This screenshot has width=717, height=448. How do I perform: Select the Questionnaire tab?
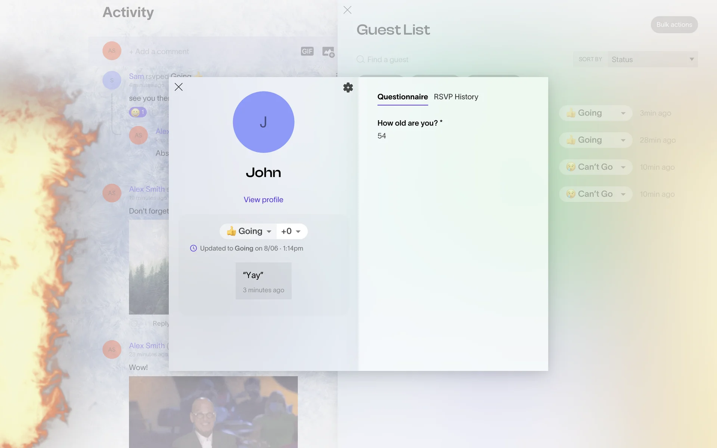pos(402,97)
